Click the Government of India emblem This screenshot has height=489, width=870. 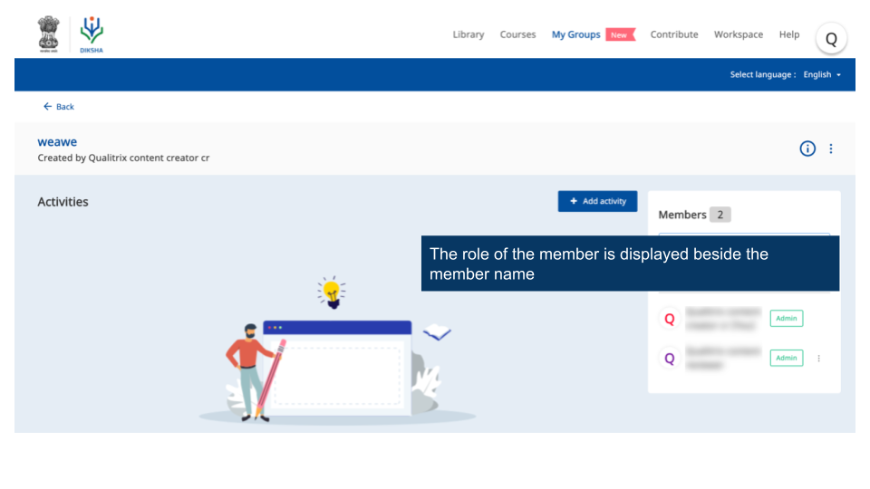pos(49,34)
